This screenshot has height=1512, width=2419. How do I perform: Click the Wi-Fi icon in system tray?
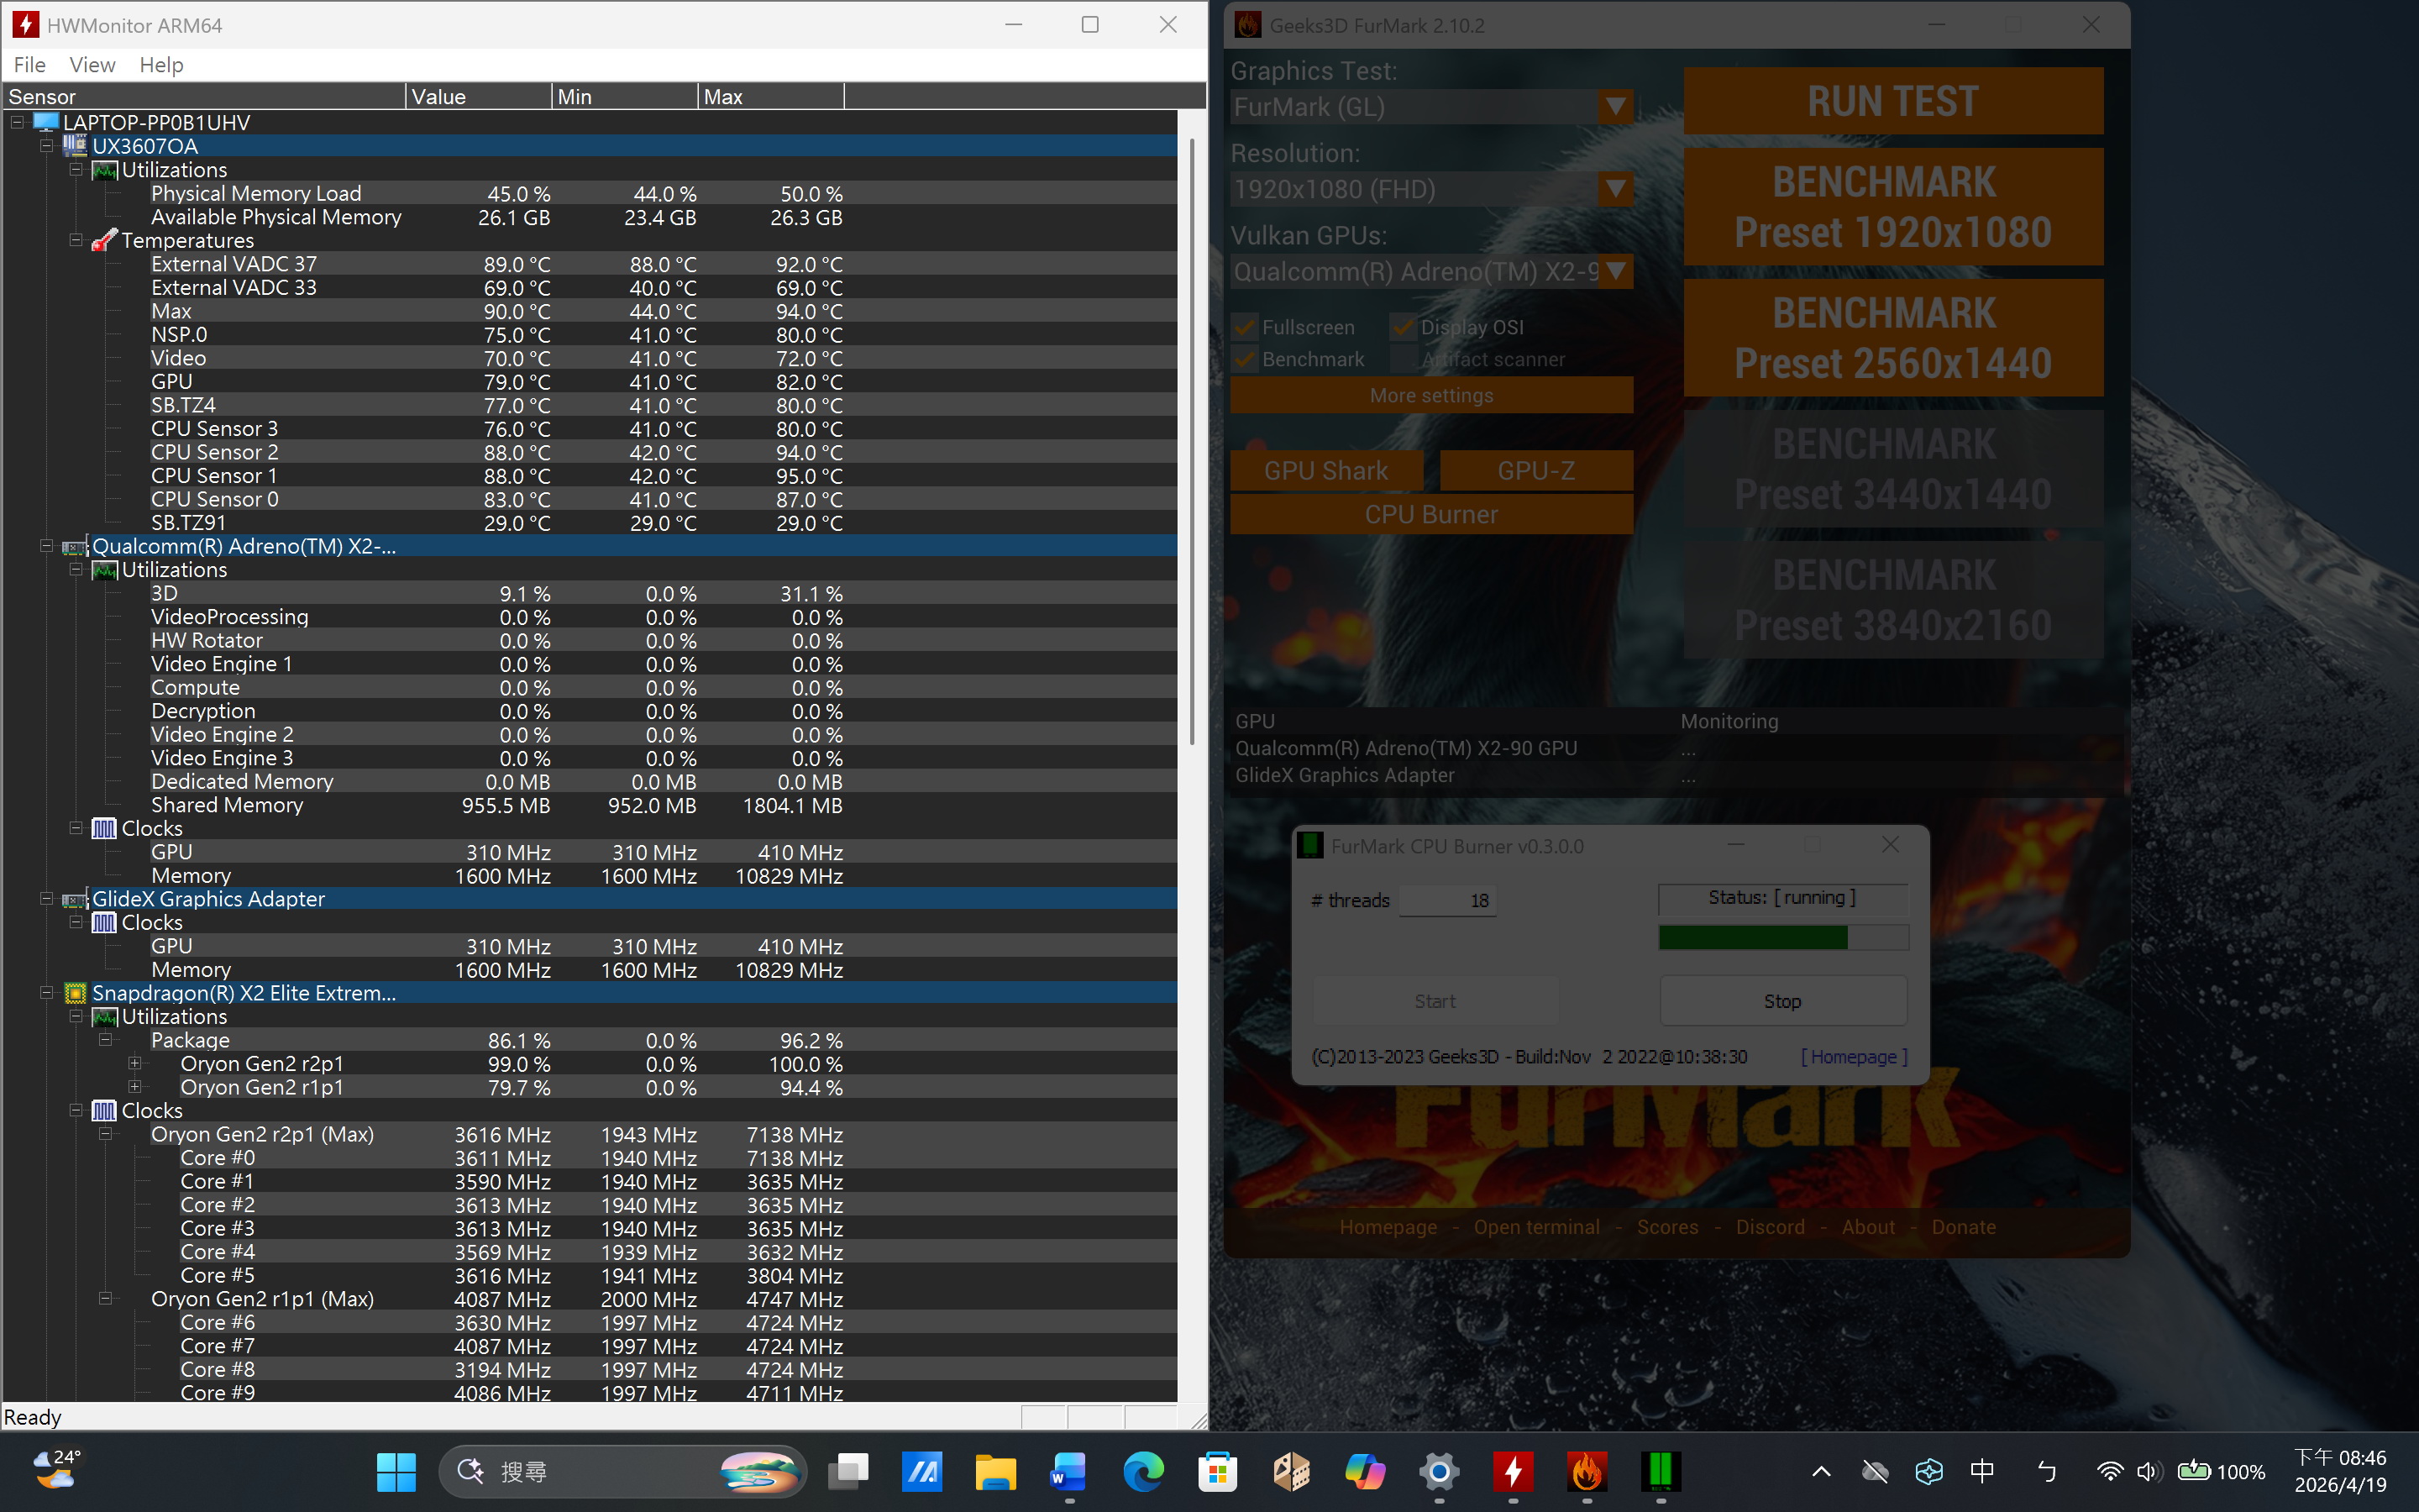click(2109, 1471)
